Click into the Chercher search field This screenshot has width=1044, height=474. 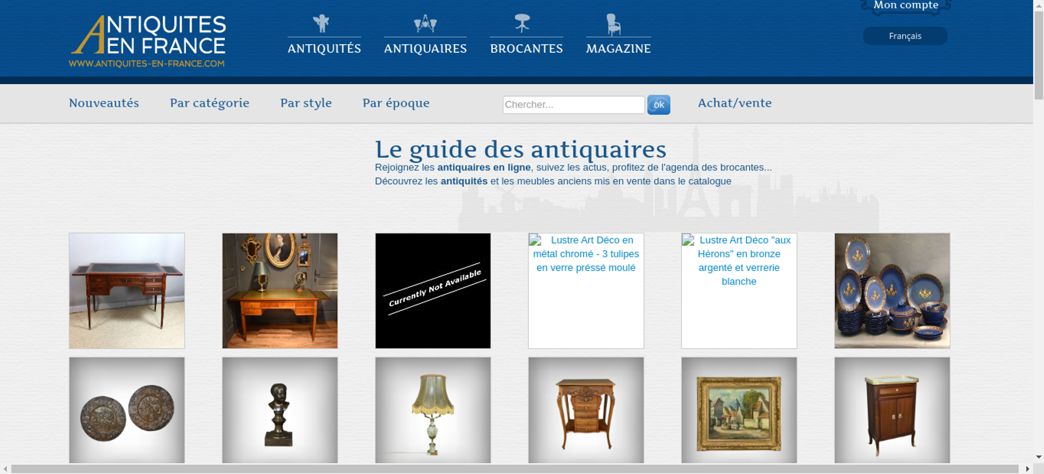pyautogui.click(x=573, y=105)
